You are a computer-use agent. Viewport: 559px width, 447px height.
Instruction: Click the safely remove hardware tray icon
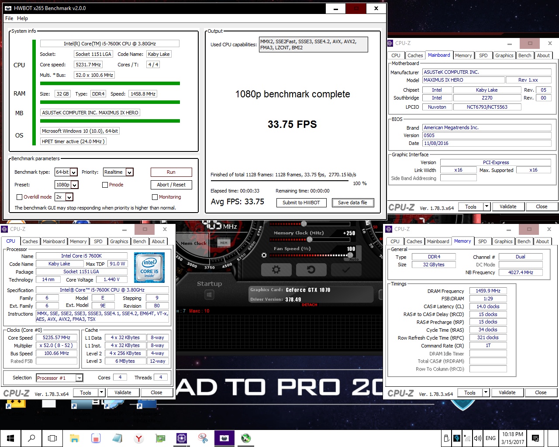click(x=446, y=438)
